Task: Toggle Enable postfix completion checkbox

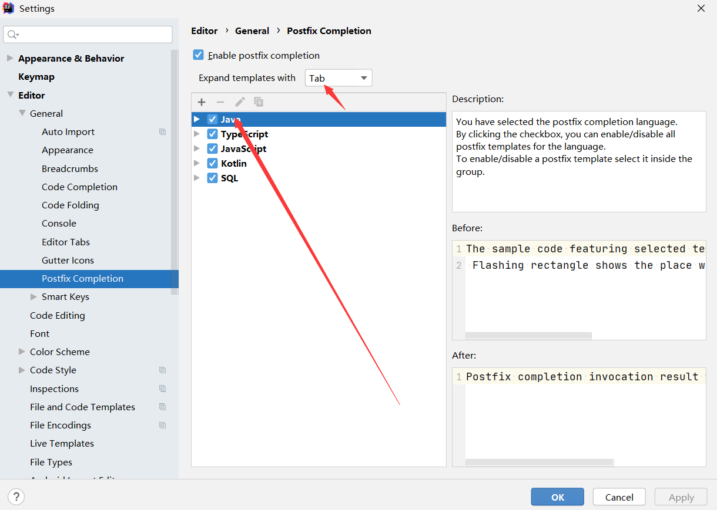Action: pyautogui.click(x=199, y=55)
